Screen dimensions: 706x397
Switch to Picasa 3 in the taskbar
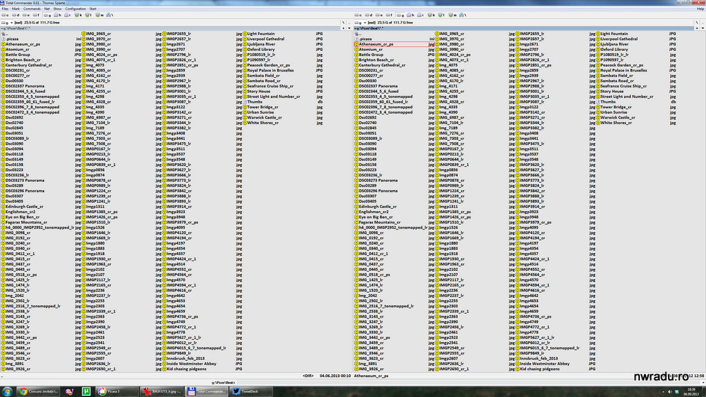(117, 391)
